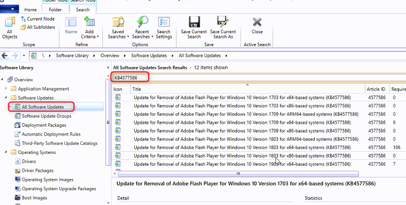Select All Subfolders scope option

(x=37, y=27)
